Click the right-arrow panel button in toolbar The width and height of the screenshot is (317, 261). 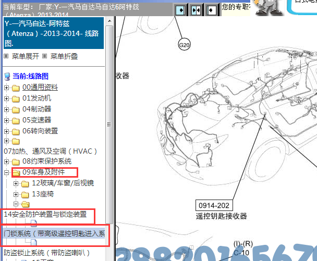180,10
